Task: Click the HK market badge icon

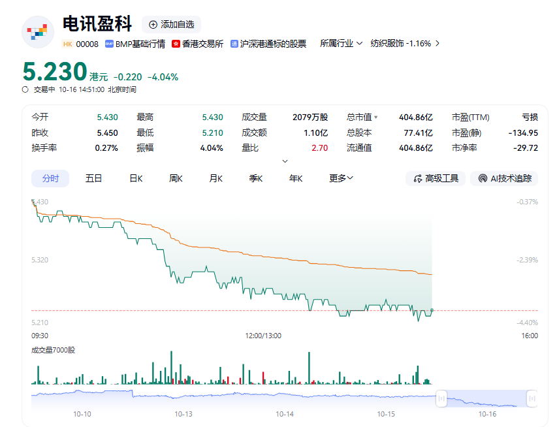Action: [67, 44]
